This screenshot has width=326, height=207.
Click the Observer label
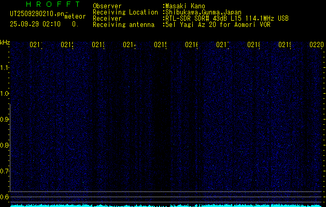point(107,6)
